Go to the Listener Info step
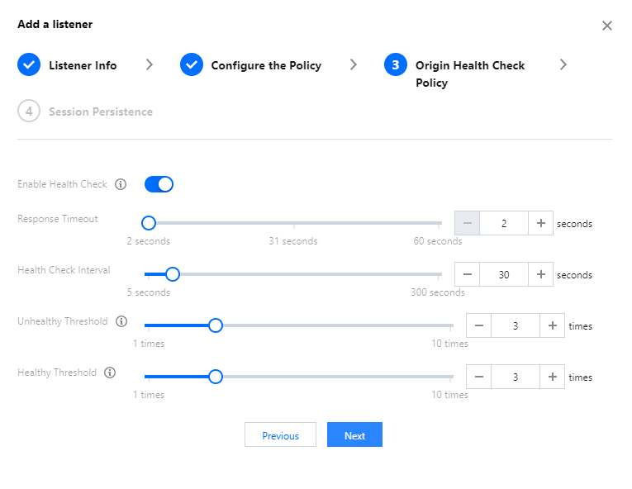Screen dimensions: 632x489 82,65
